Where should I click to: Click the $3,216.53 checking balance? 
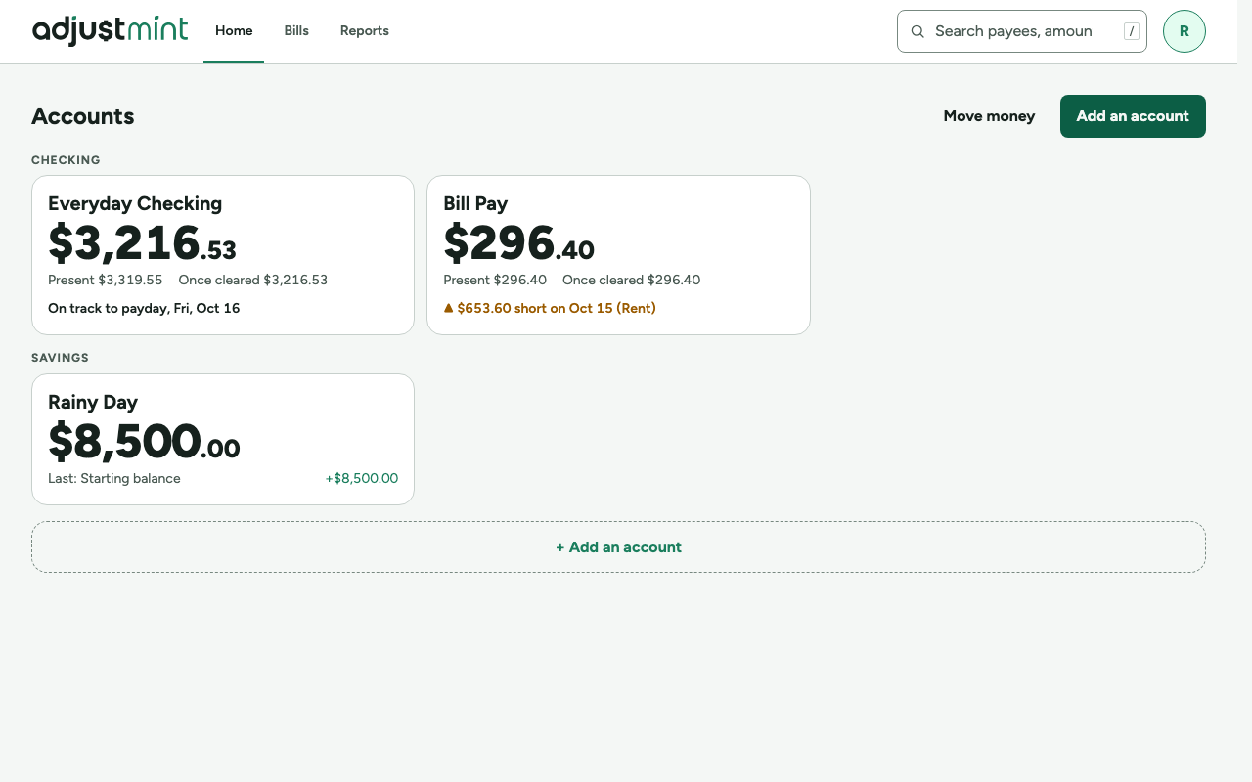[x=142, y=243]
